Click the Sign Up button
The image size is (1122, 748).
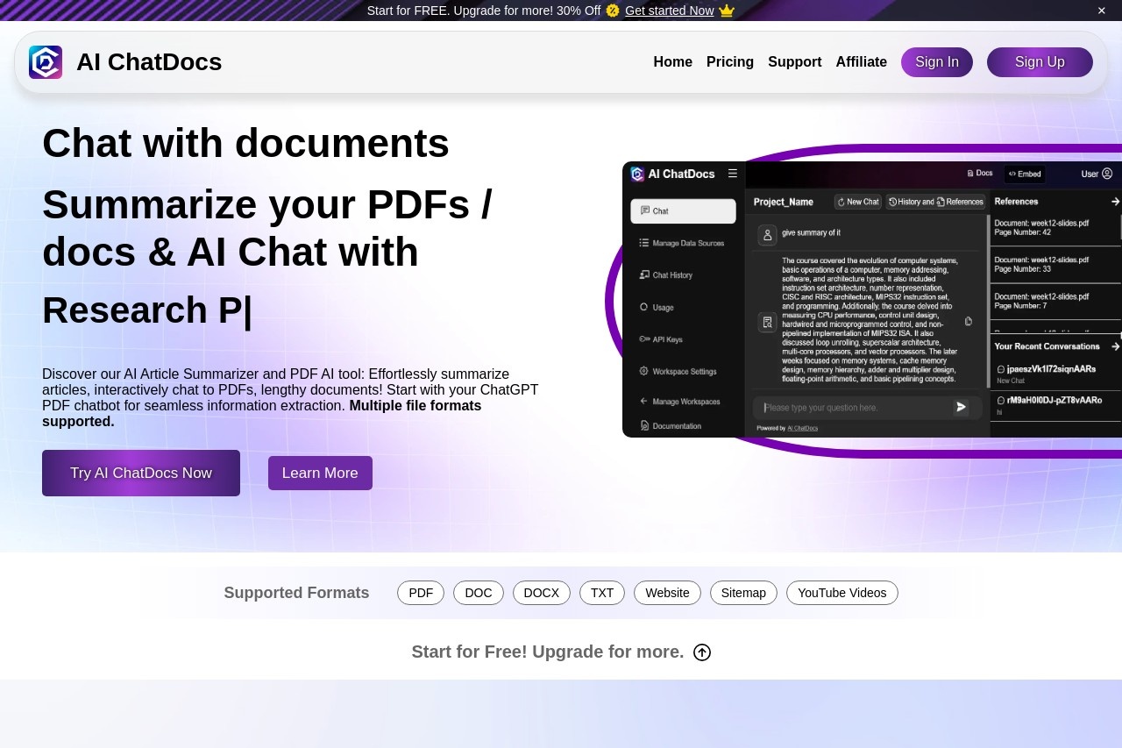coord(1040,62)
